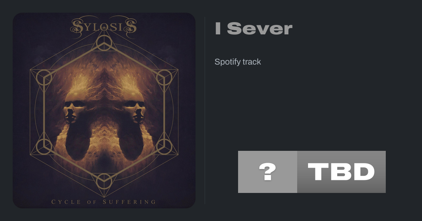
Task: Click the "Cycle of Suffering" album text
Action: pos(104,202)
